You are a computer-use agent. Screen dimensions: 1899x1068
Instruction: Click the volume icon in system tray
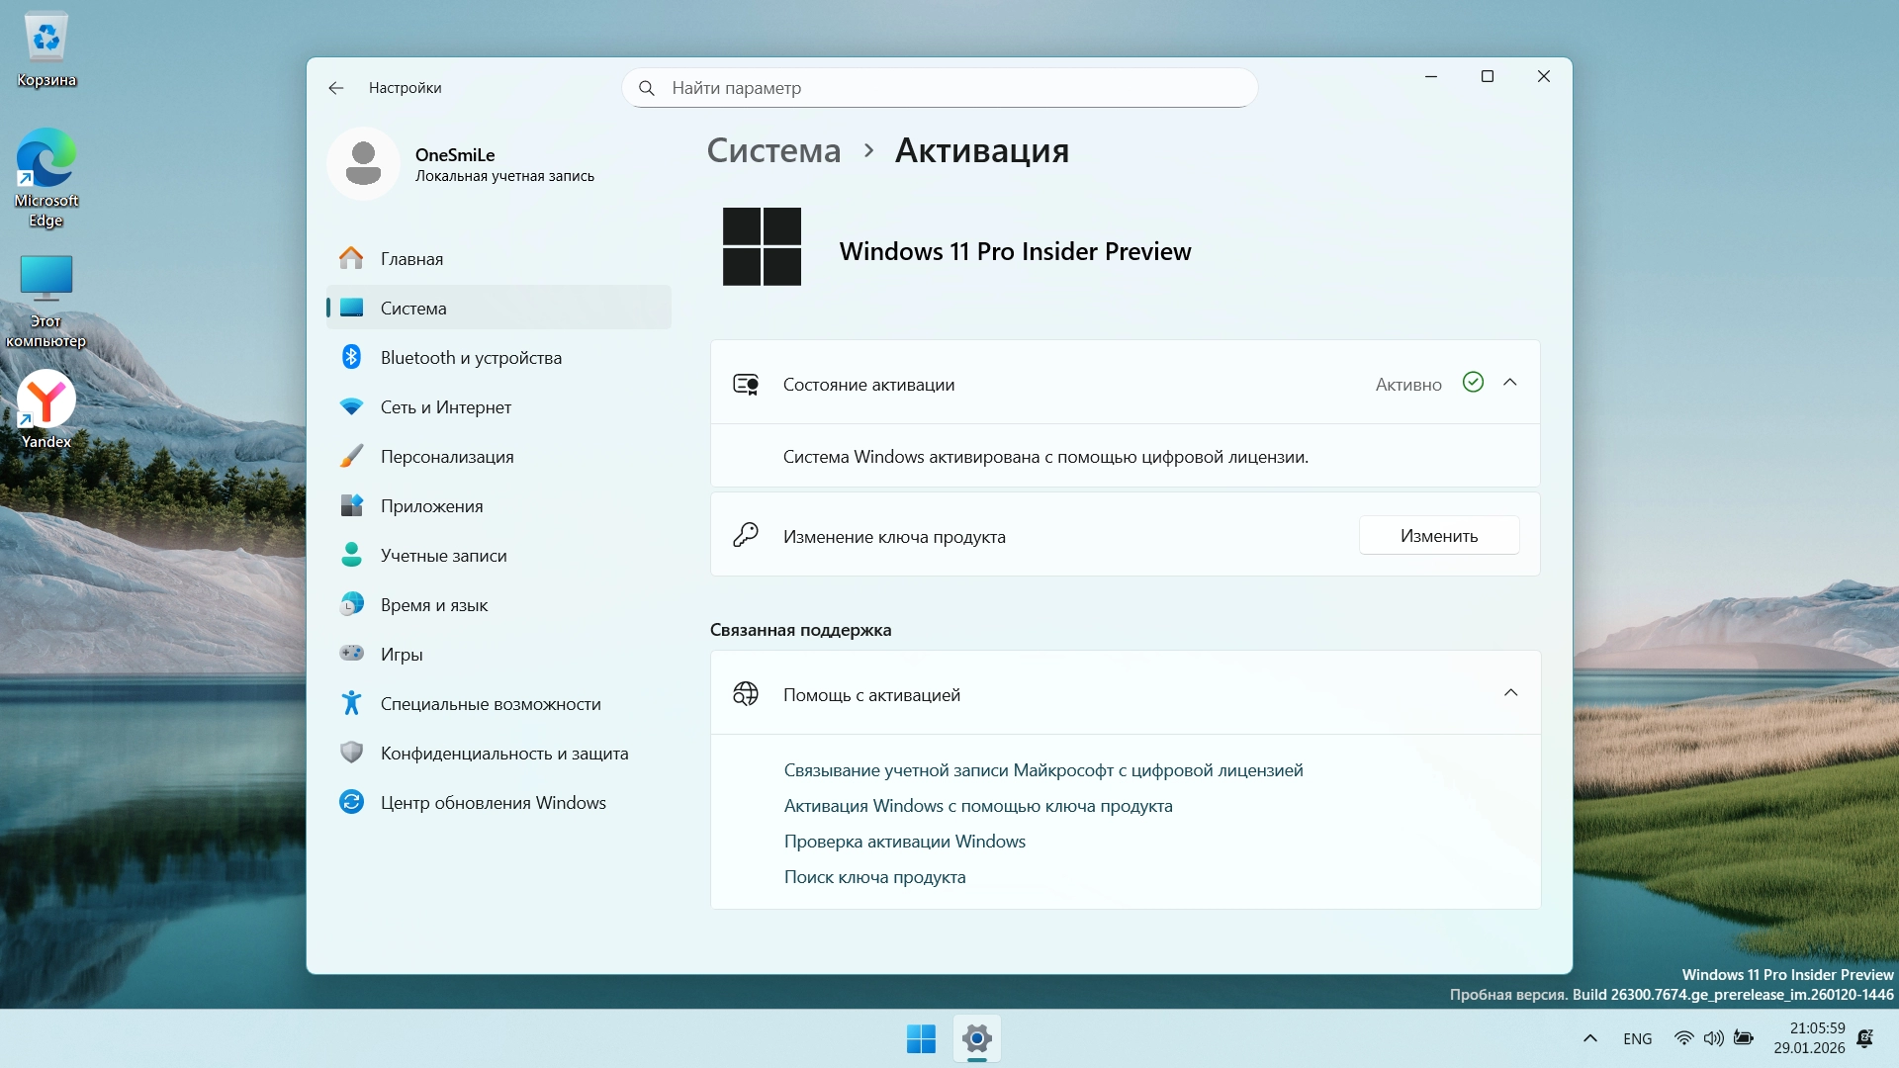pos(1713,1038)
